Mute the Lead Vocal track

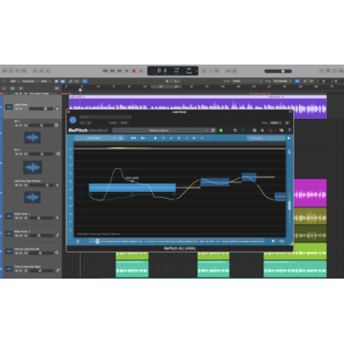point(16,109)
